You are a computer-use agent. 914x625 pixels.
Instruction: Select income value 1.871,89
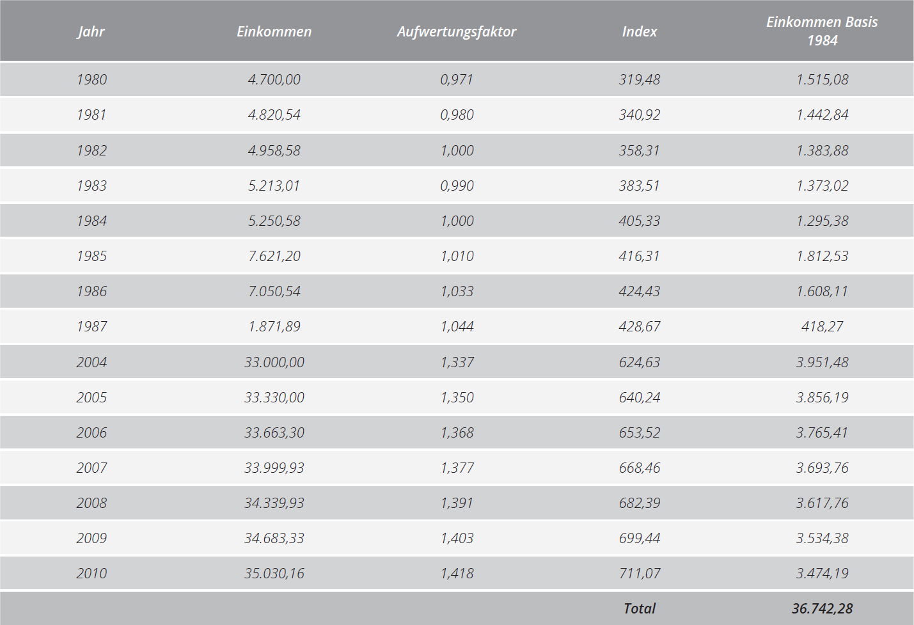274,326
